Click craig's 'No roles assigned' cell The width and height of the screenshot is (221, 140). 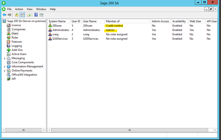tap(117, 35)
